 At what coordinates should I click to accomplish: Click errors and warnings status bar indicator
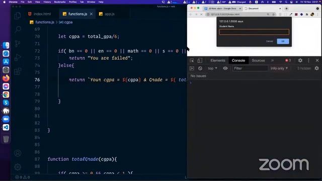click(23, 177)
